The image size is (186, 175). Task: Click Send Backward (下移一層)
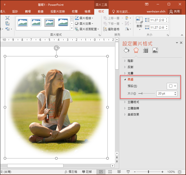click(111, 23)
